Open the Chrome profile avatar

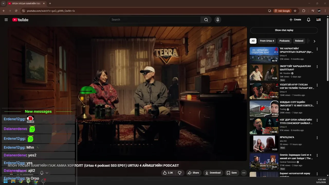(x=319, y=11)
